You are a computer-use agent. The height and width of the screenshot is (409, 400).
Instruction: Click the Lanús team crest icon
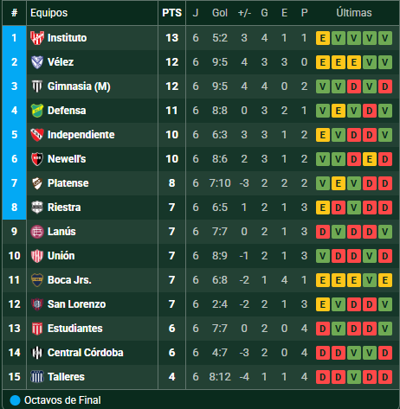(37, 232)
